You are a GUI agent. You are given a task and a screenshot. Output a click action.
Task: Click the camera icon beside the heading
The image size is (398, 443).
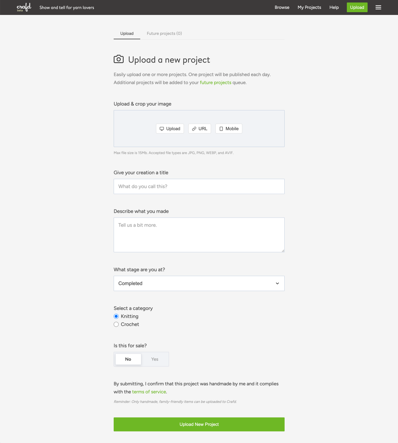(119, 59)
